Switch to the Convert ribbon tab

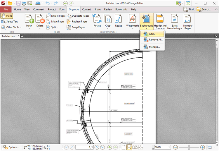click(x=86, y=9)
